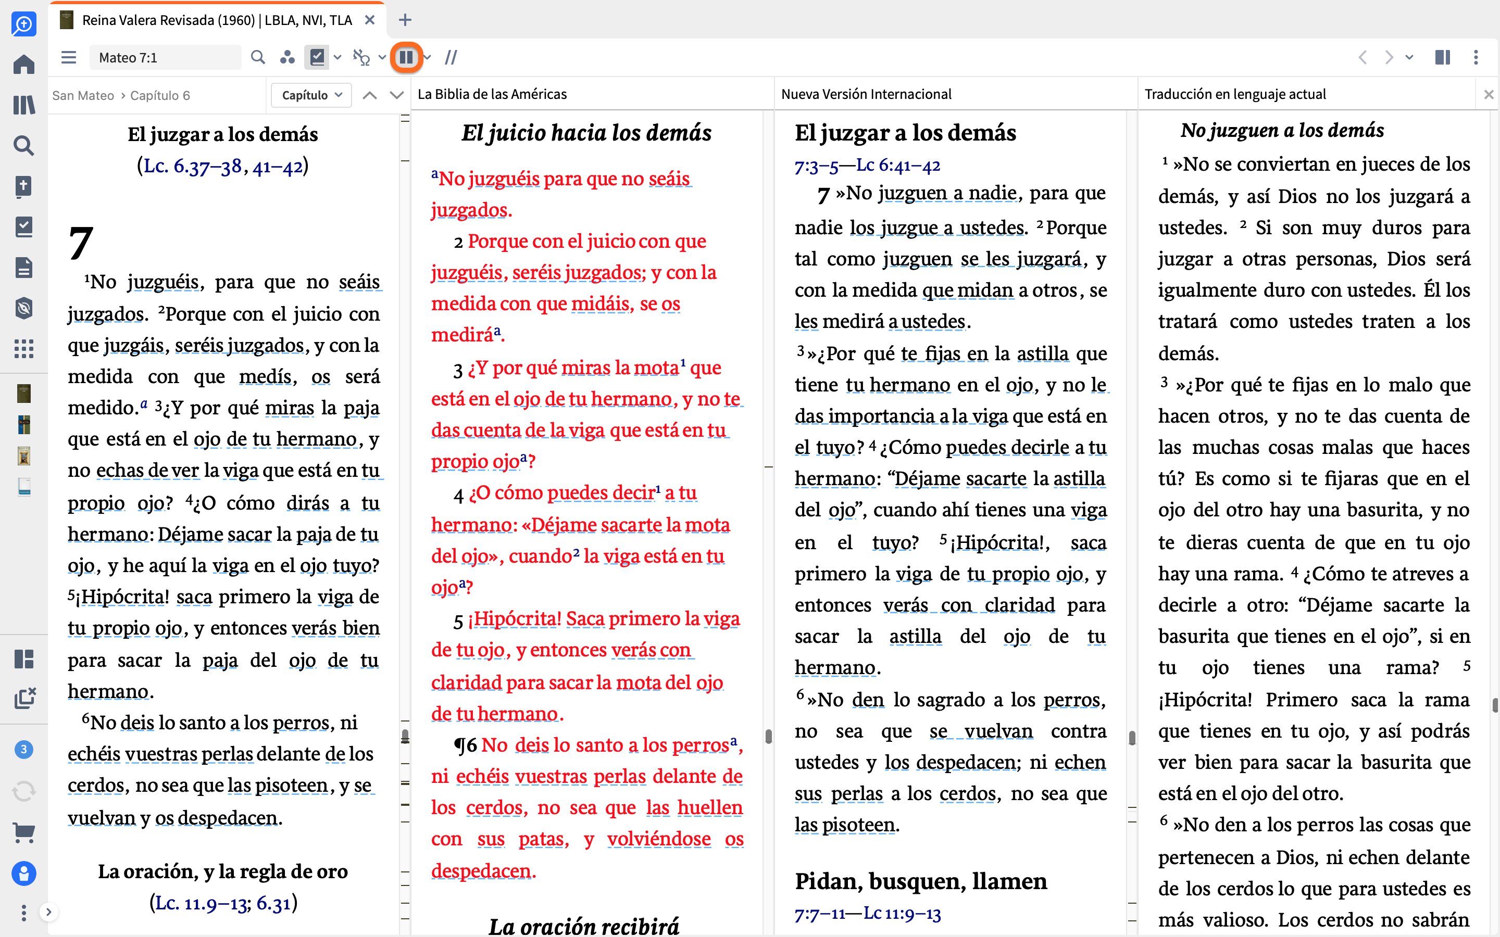
Task: Select the Reina Valera Revisada tab
Action: 217,20
